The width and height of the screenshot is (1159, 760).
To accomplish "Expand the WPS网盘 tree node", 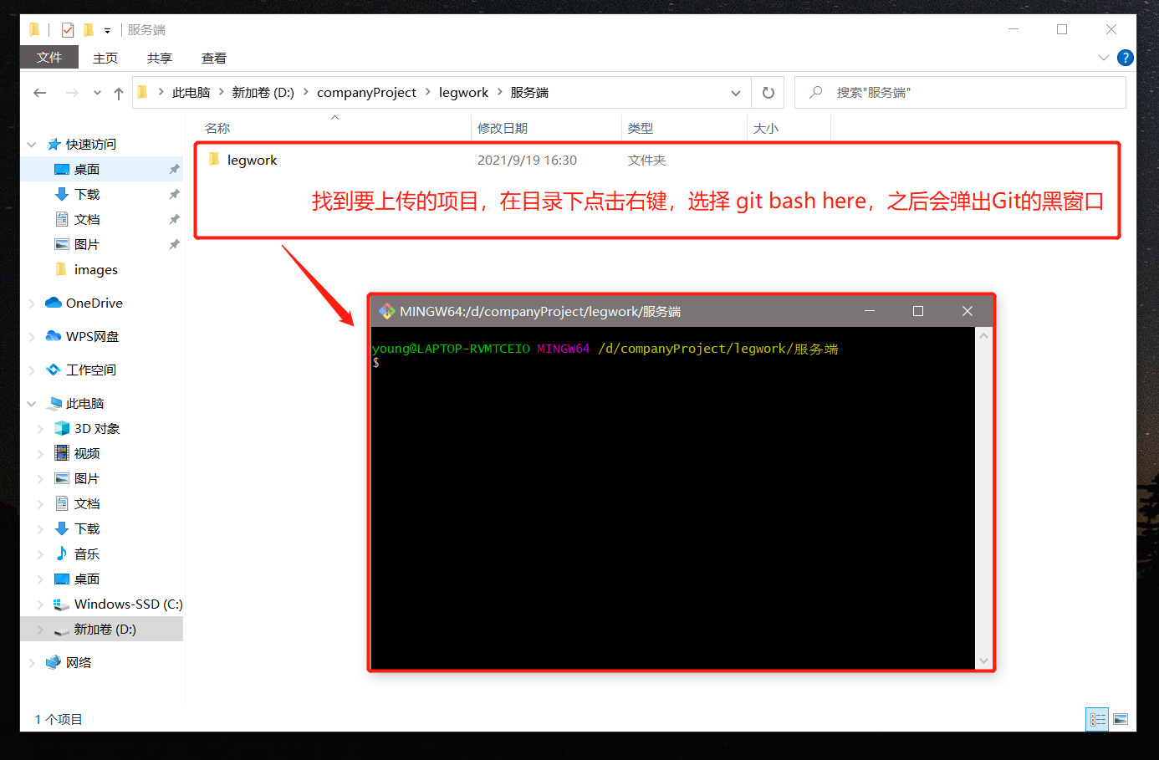I will [32, 337].
